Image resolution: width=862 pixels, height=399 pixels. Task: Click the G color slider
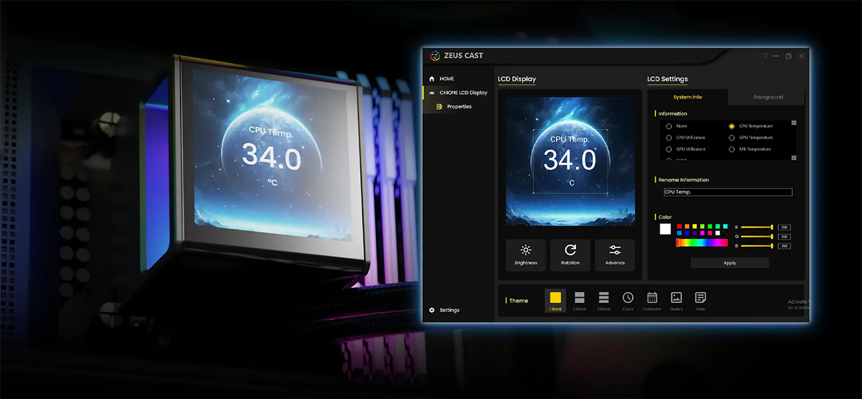point(757,237)
